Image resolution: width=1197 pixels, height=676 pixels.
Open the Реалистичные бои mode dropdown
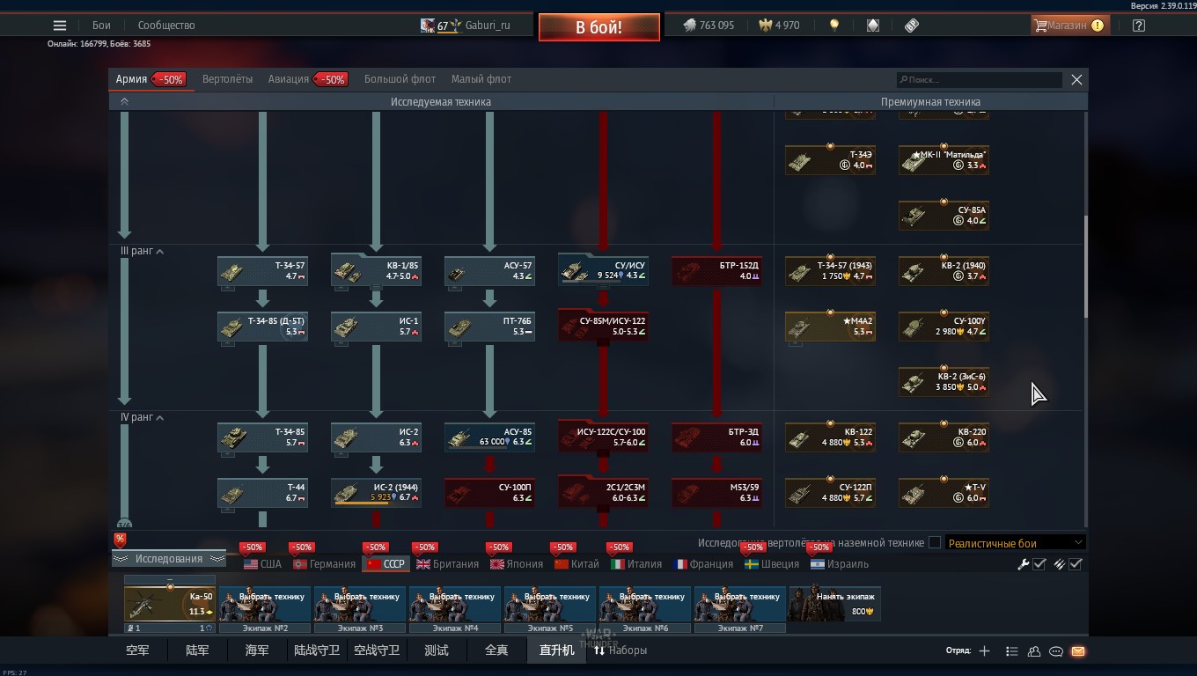(1015, 543)
